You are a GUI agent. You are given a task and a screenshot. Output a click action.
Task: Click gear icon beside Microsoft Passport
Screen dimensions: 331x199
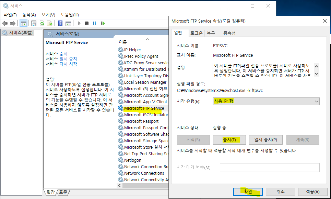[120, 121]
